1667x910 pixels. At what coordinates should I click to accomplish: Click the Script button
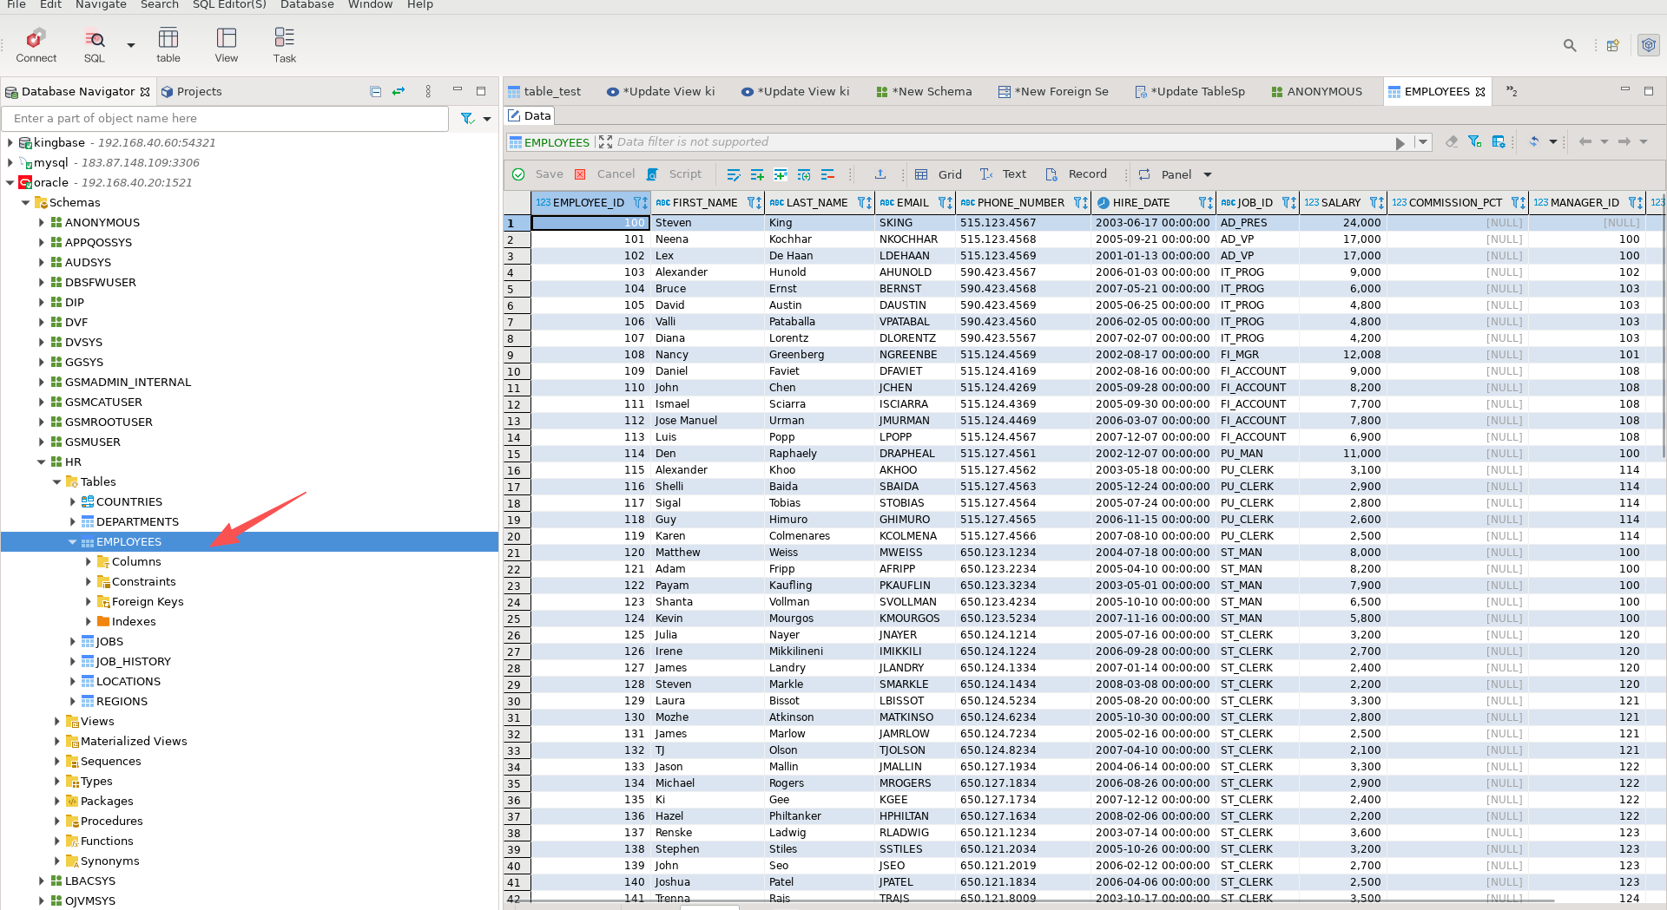coord(675,174)
